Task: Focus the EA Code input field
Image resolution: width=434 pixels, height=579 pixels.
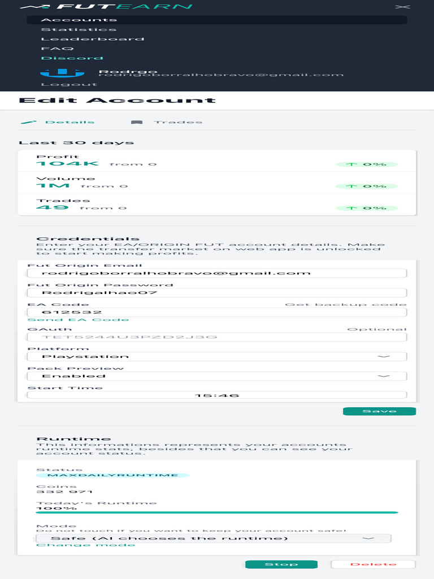Action: 217,312
